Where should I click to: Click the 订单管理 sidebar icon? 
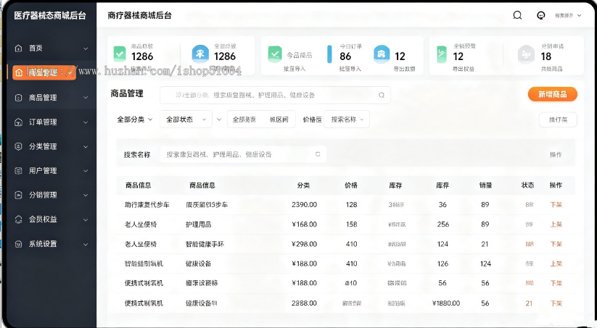click(x=18, y=122)
